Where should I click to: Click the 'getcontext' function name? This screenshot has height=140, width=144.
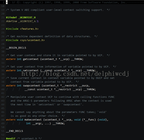[x=31, y=59]
